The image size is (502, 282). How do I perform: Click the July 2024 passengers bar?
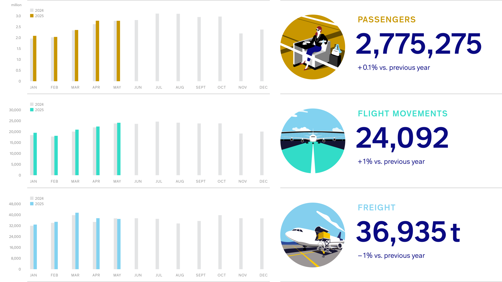tap(157, 47)
